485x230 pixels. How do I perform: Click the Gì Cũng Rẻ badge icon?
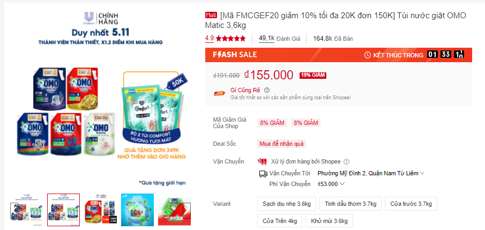point(219,93)
